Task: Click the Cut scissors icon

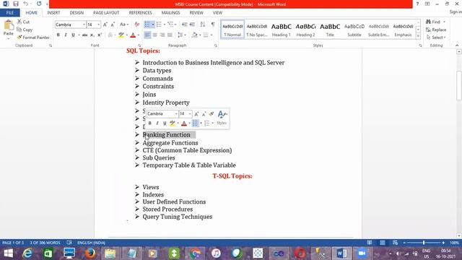Action: [x=19, y=22]
